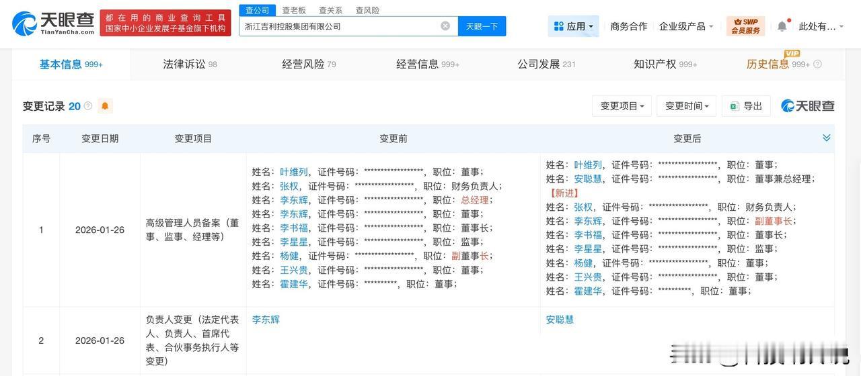Switch to the 查关系 search tab
Screen dimensions: 861x376
(x=330, y=10)
